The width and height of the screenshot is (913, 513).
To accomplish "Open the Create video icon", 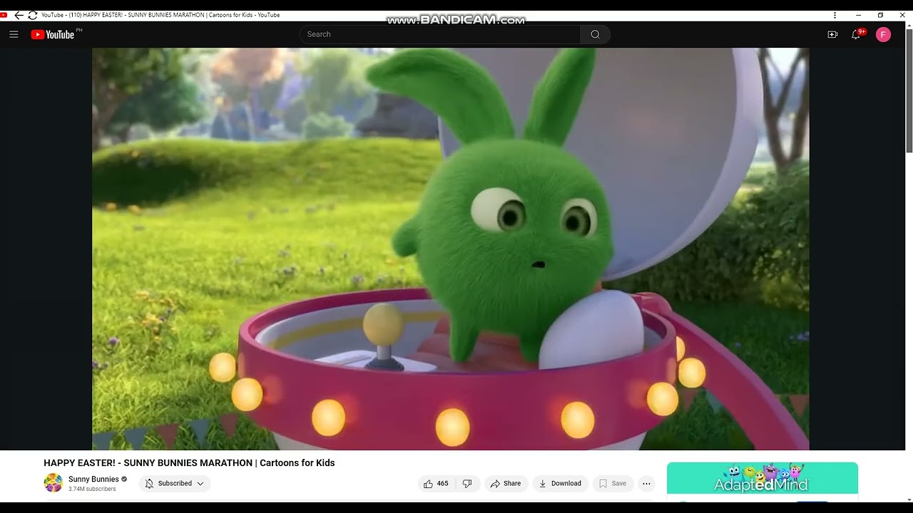I will click(832, 34).
